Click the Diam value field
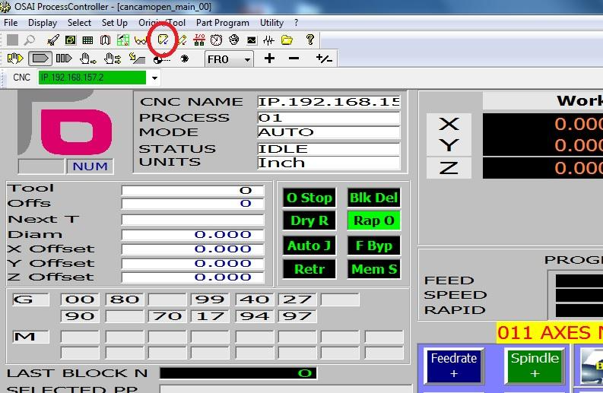The height and width of the screenshot is (393, 603). 192,235
